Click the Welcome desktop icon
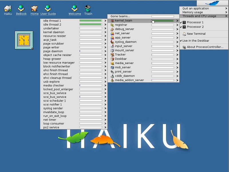This screenshot has height=172, width=229. point(74,9)
